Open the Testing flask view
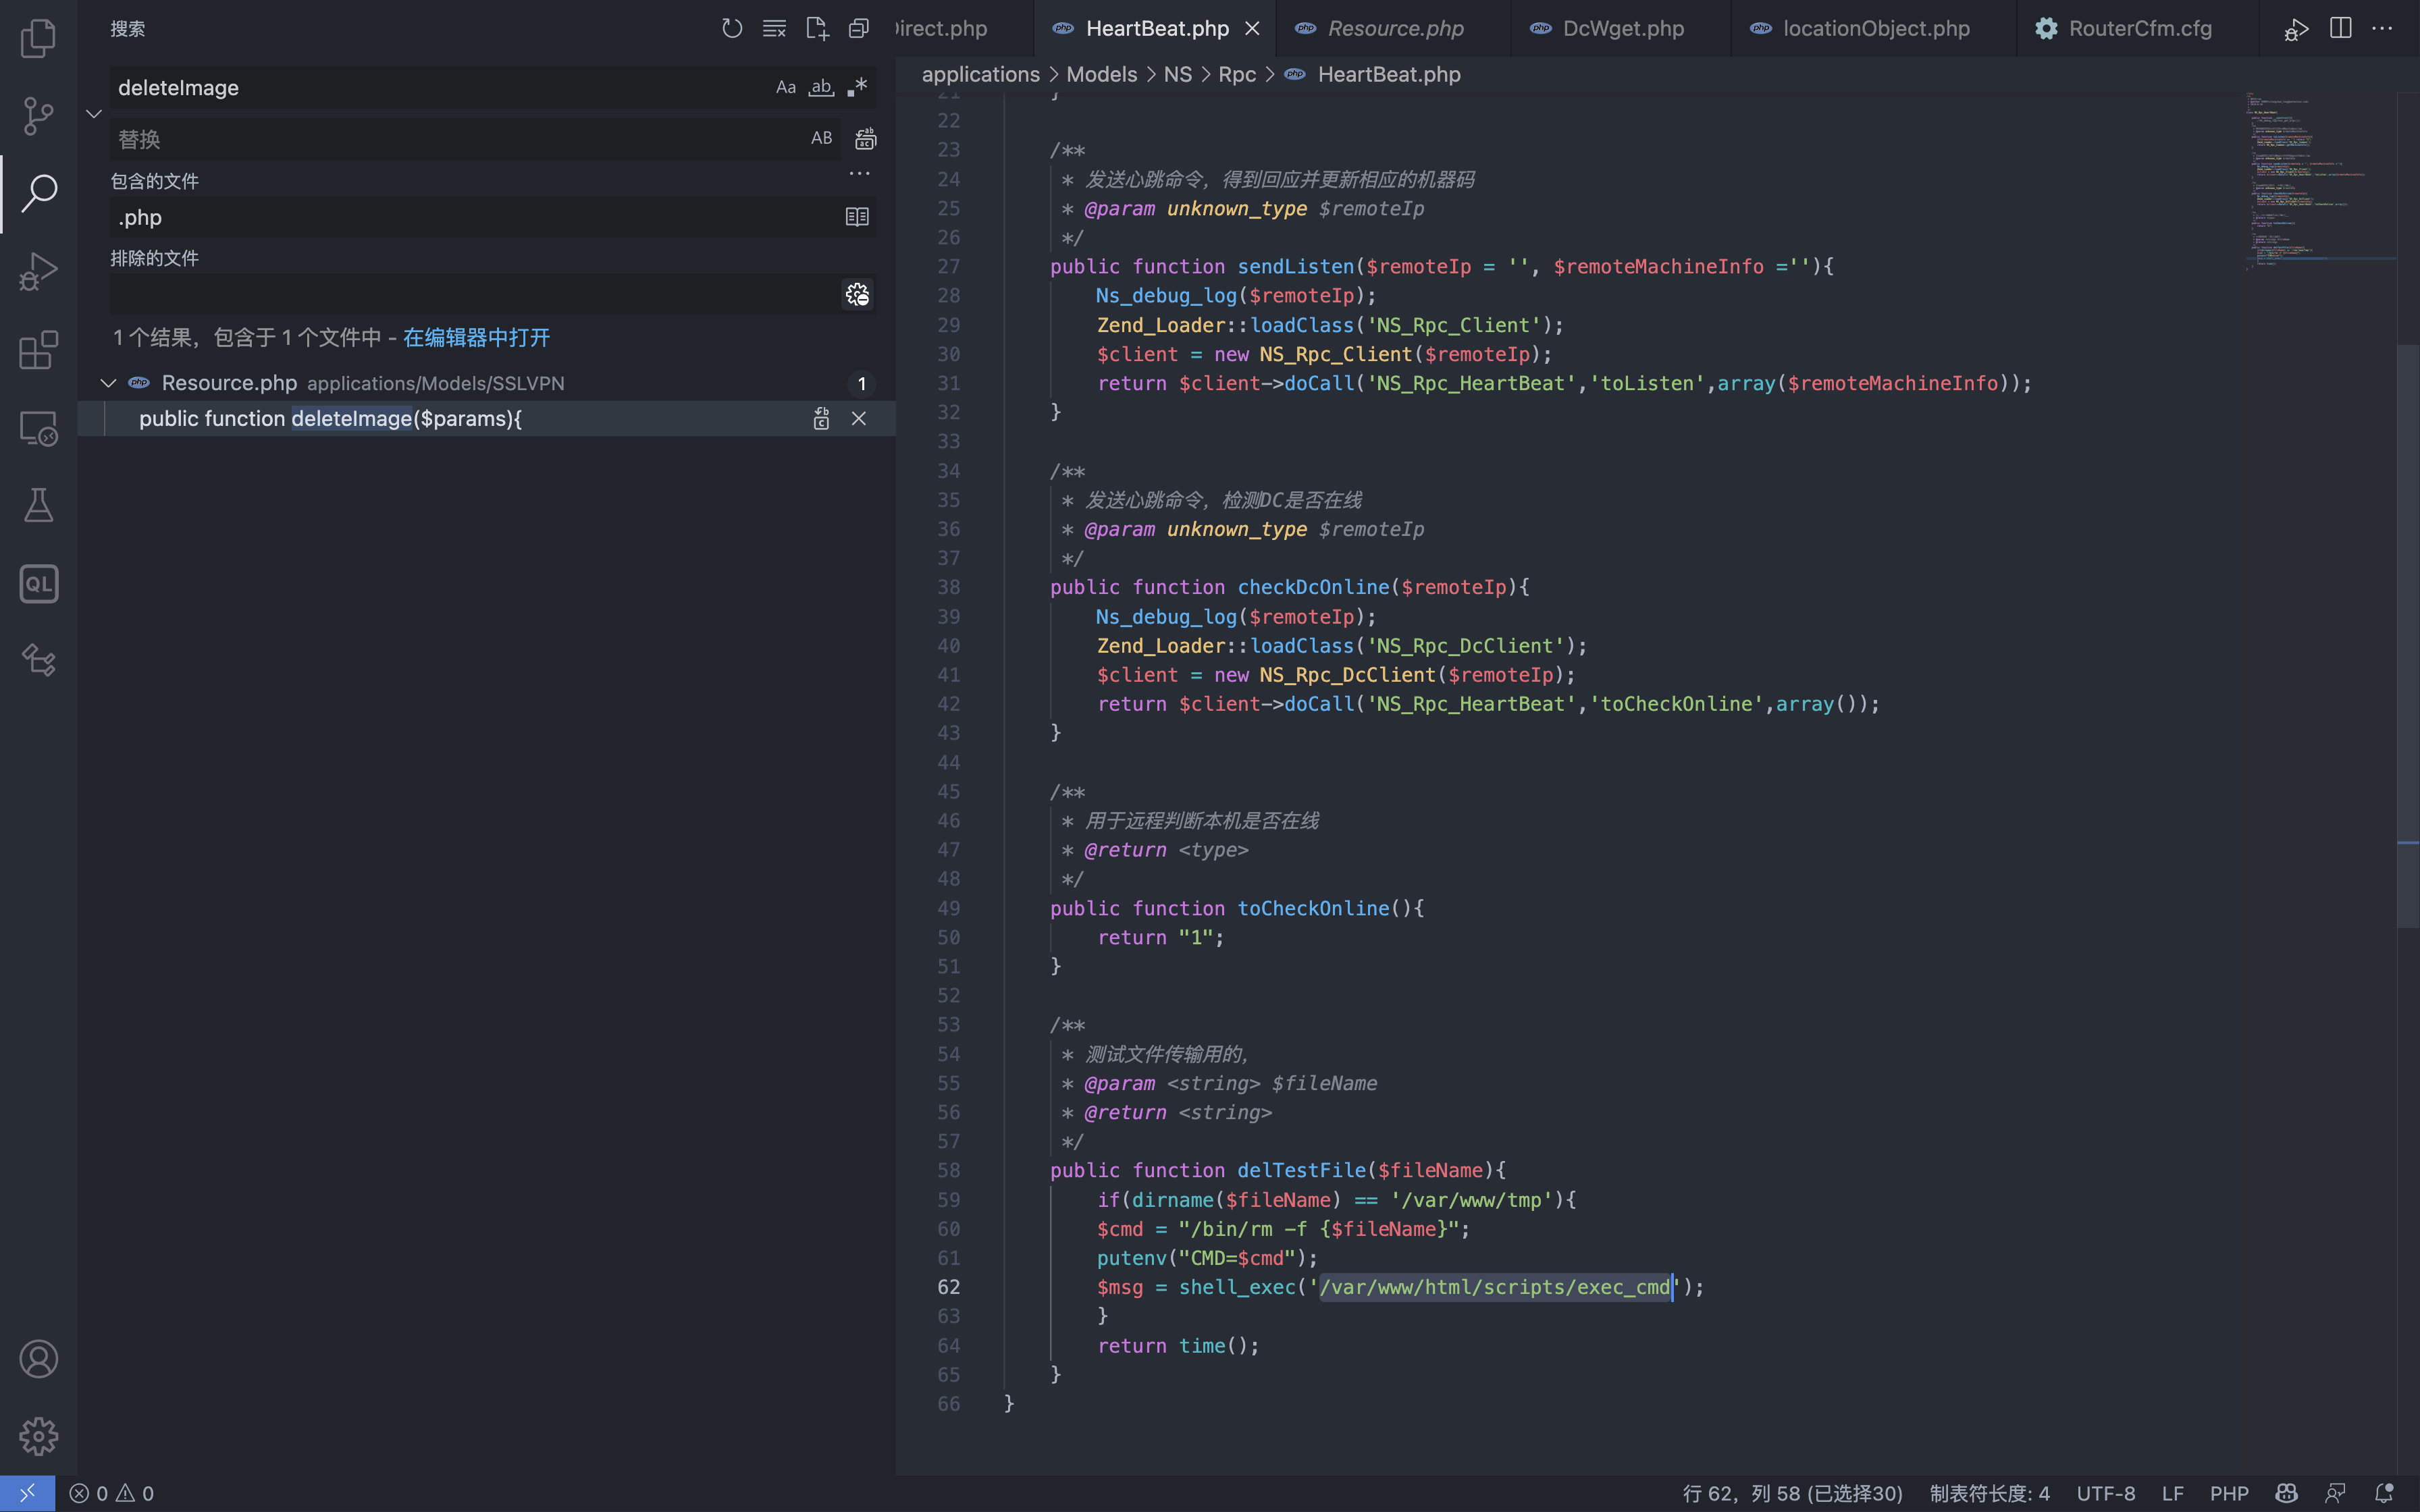Viewport: 2420px width, 1512px height. [38, 506]
